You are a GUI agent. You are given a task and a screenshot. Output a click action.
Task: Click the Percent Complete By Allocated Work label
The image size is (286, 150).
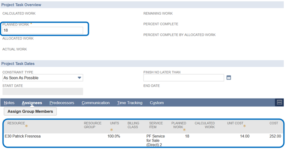180,35
